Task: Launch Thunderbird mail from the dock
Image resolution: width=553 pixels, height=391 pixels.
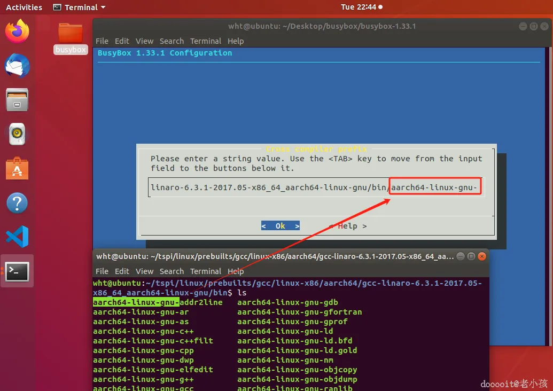Action: [17, 66]
